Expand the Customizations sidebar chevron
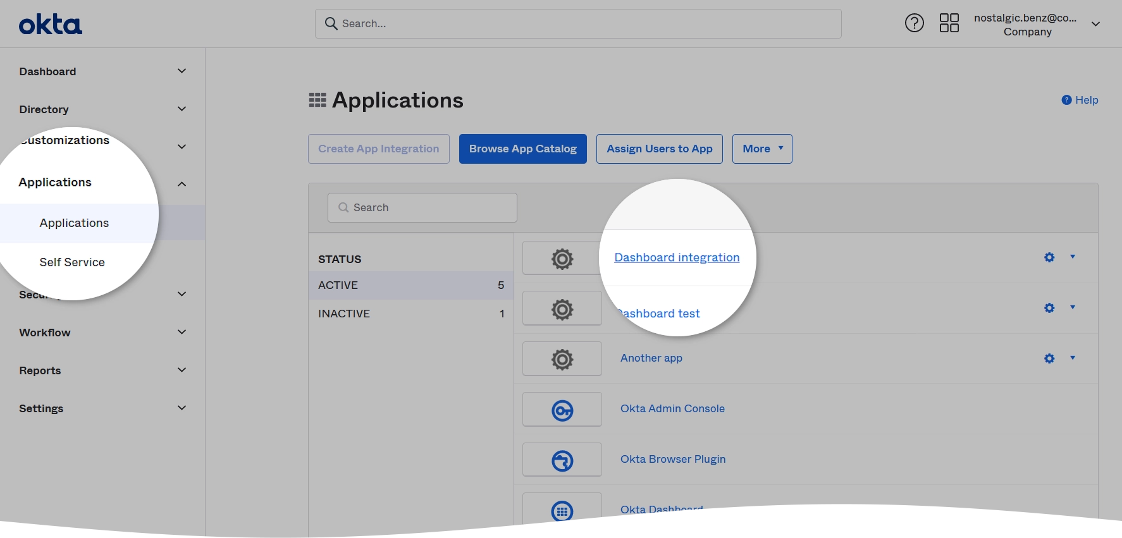 (182, 147)
